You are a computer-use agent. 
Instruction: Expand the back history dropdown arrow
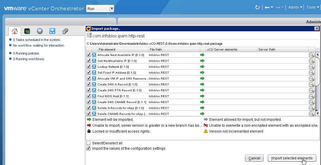pyautogui.click(x=272, y=7)
